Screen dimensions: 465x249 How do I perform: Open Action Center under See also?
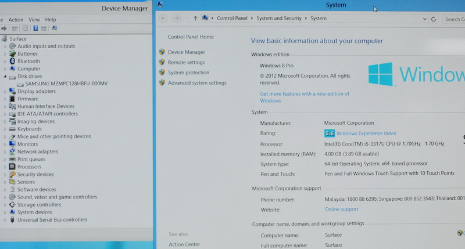click(x=184, y=244)
